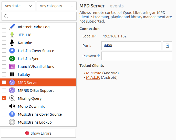Click the magnifier icon for Missing Query
This screenshot has height=140, width=176.
pyautogui.click(x=12, y=98)
